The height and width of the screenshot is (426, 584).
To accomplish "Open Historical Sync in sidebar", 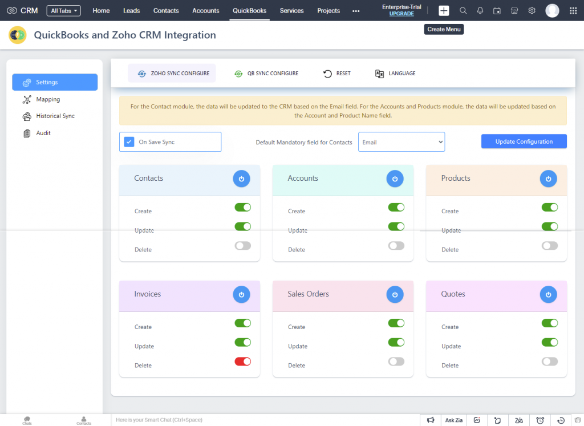I will pos(55,116).
